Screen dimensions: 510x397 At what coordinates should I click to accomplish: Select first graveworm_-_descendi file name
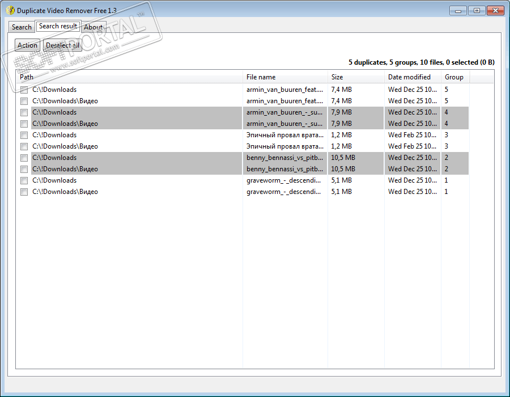click(x=284, y=180)
